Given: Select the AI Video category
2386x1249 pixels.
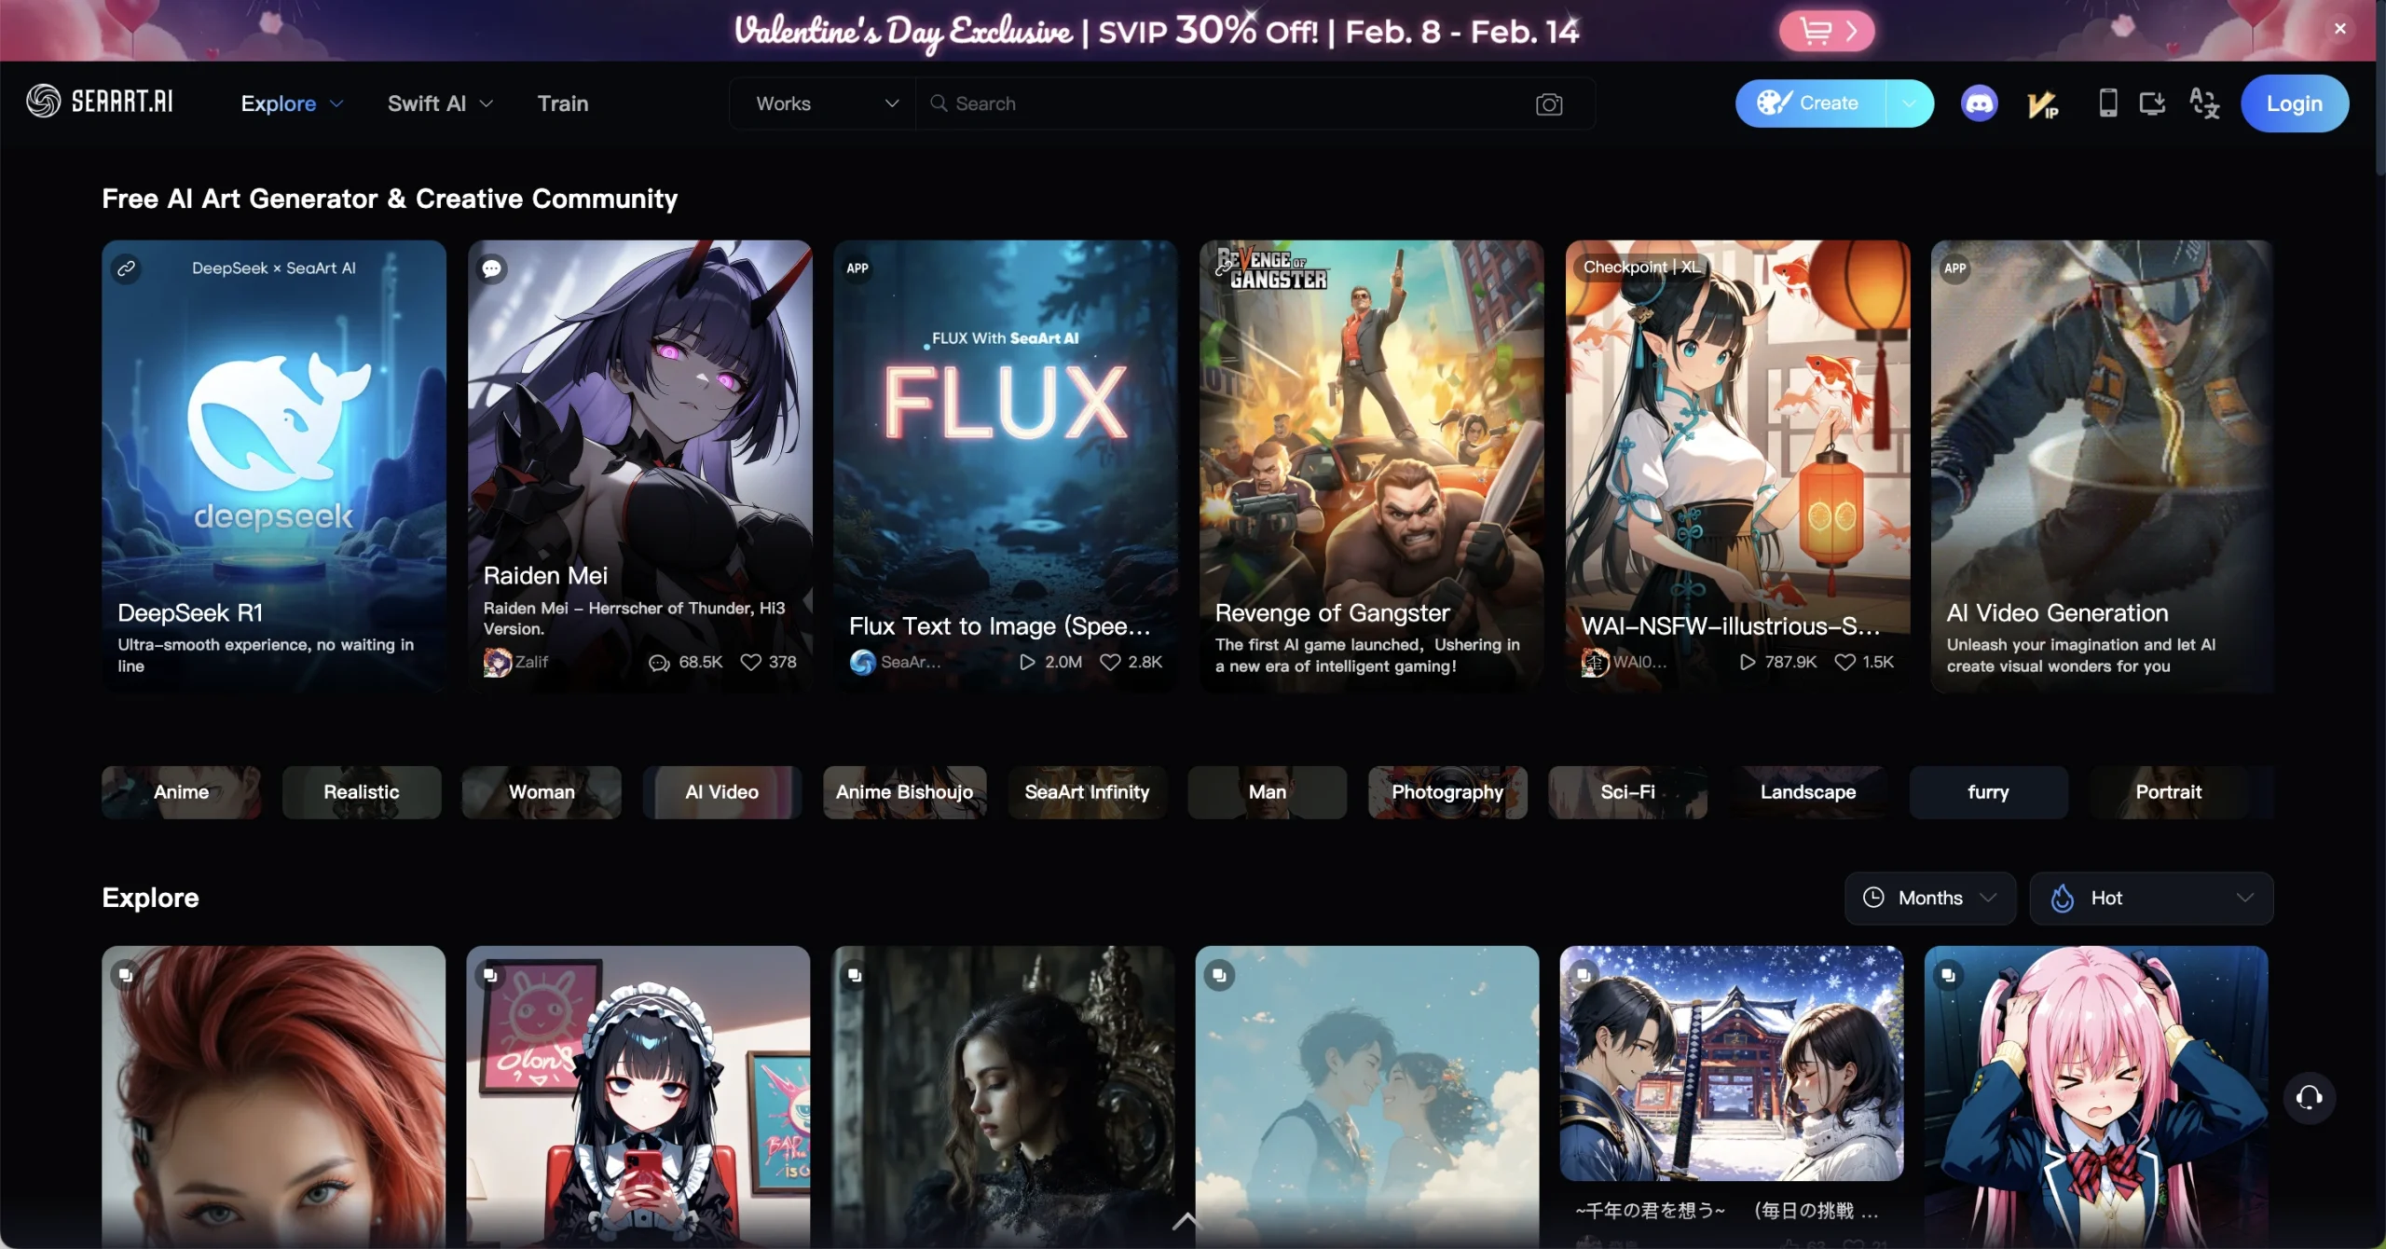Looking at the screenshot, I should click(721, 792).
